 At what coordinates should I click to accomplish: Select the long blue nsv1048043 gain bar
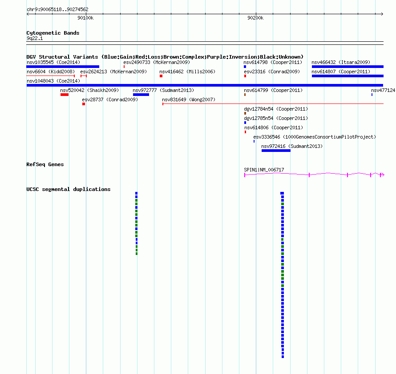point(205,85)
